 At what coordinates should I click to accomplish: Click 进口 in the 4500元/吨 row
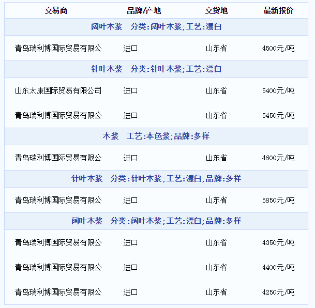point(130,49)
